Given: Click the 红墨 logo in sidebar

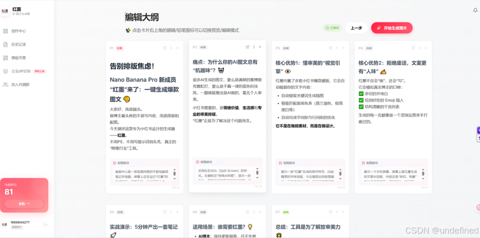Looking at the screenshot, I should pyautogui.click(x=5, y=11).
